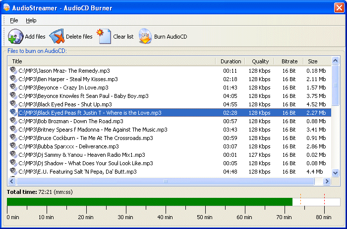Click the Total time 72:21 label
The height and width of the screenshot is (229, 347).
coord(40,192)
